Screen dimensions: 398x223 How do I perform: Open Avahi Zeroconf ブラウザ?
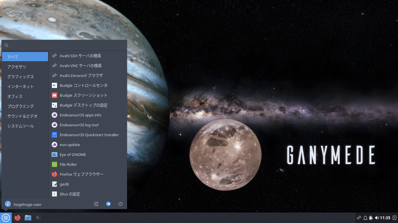88,75
